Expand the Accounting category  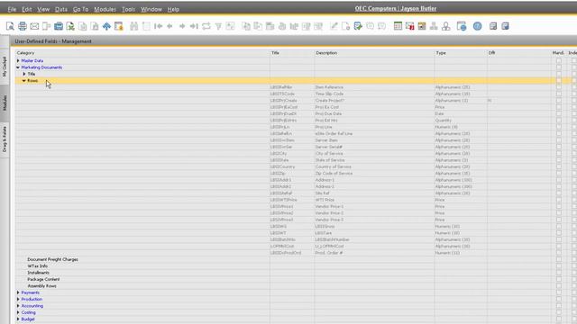tap(18, 306)
